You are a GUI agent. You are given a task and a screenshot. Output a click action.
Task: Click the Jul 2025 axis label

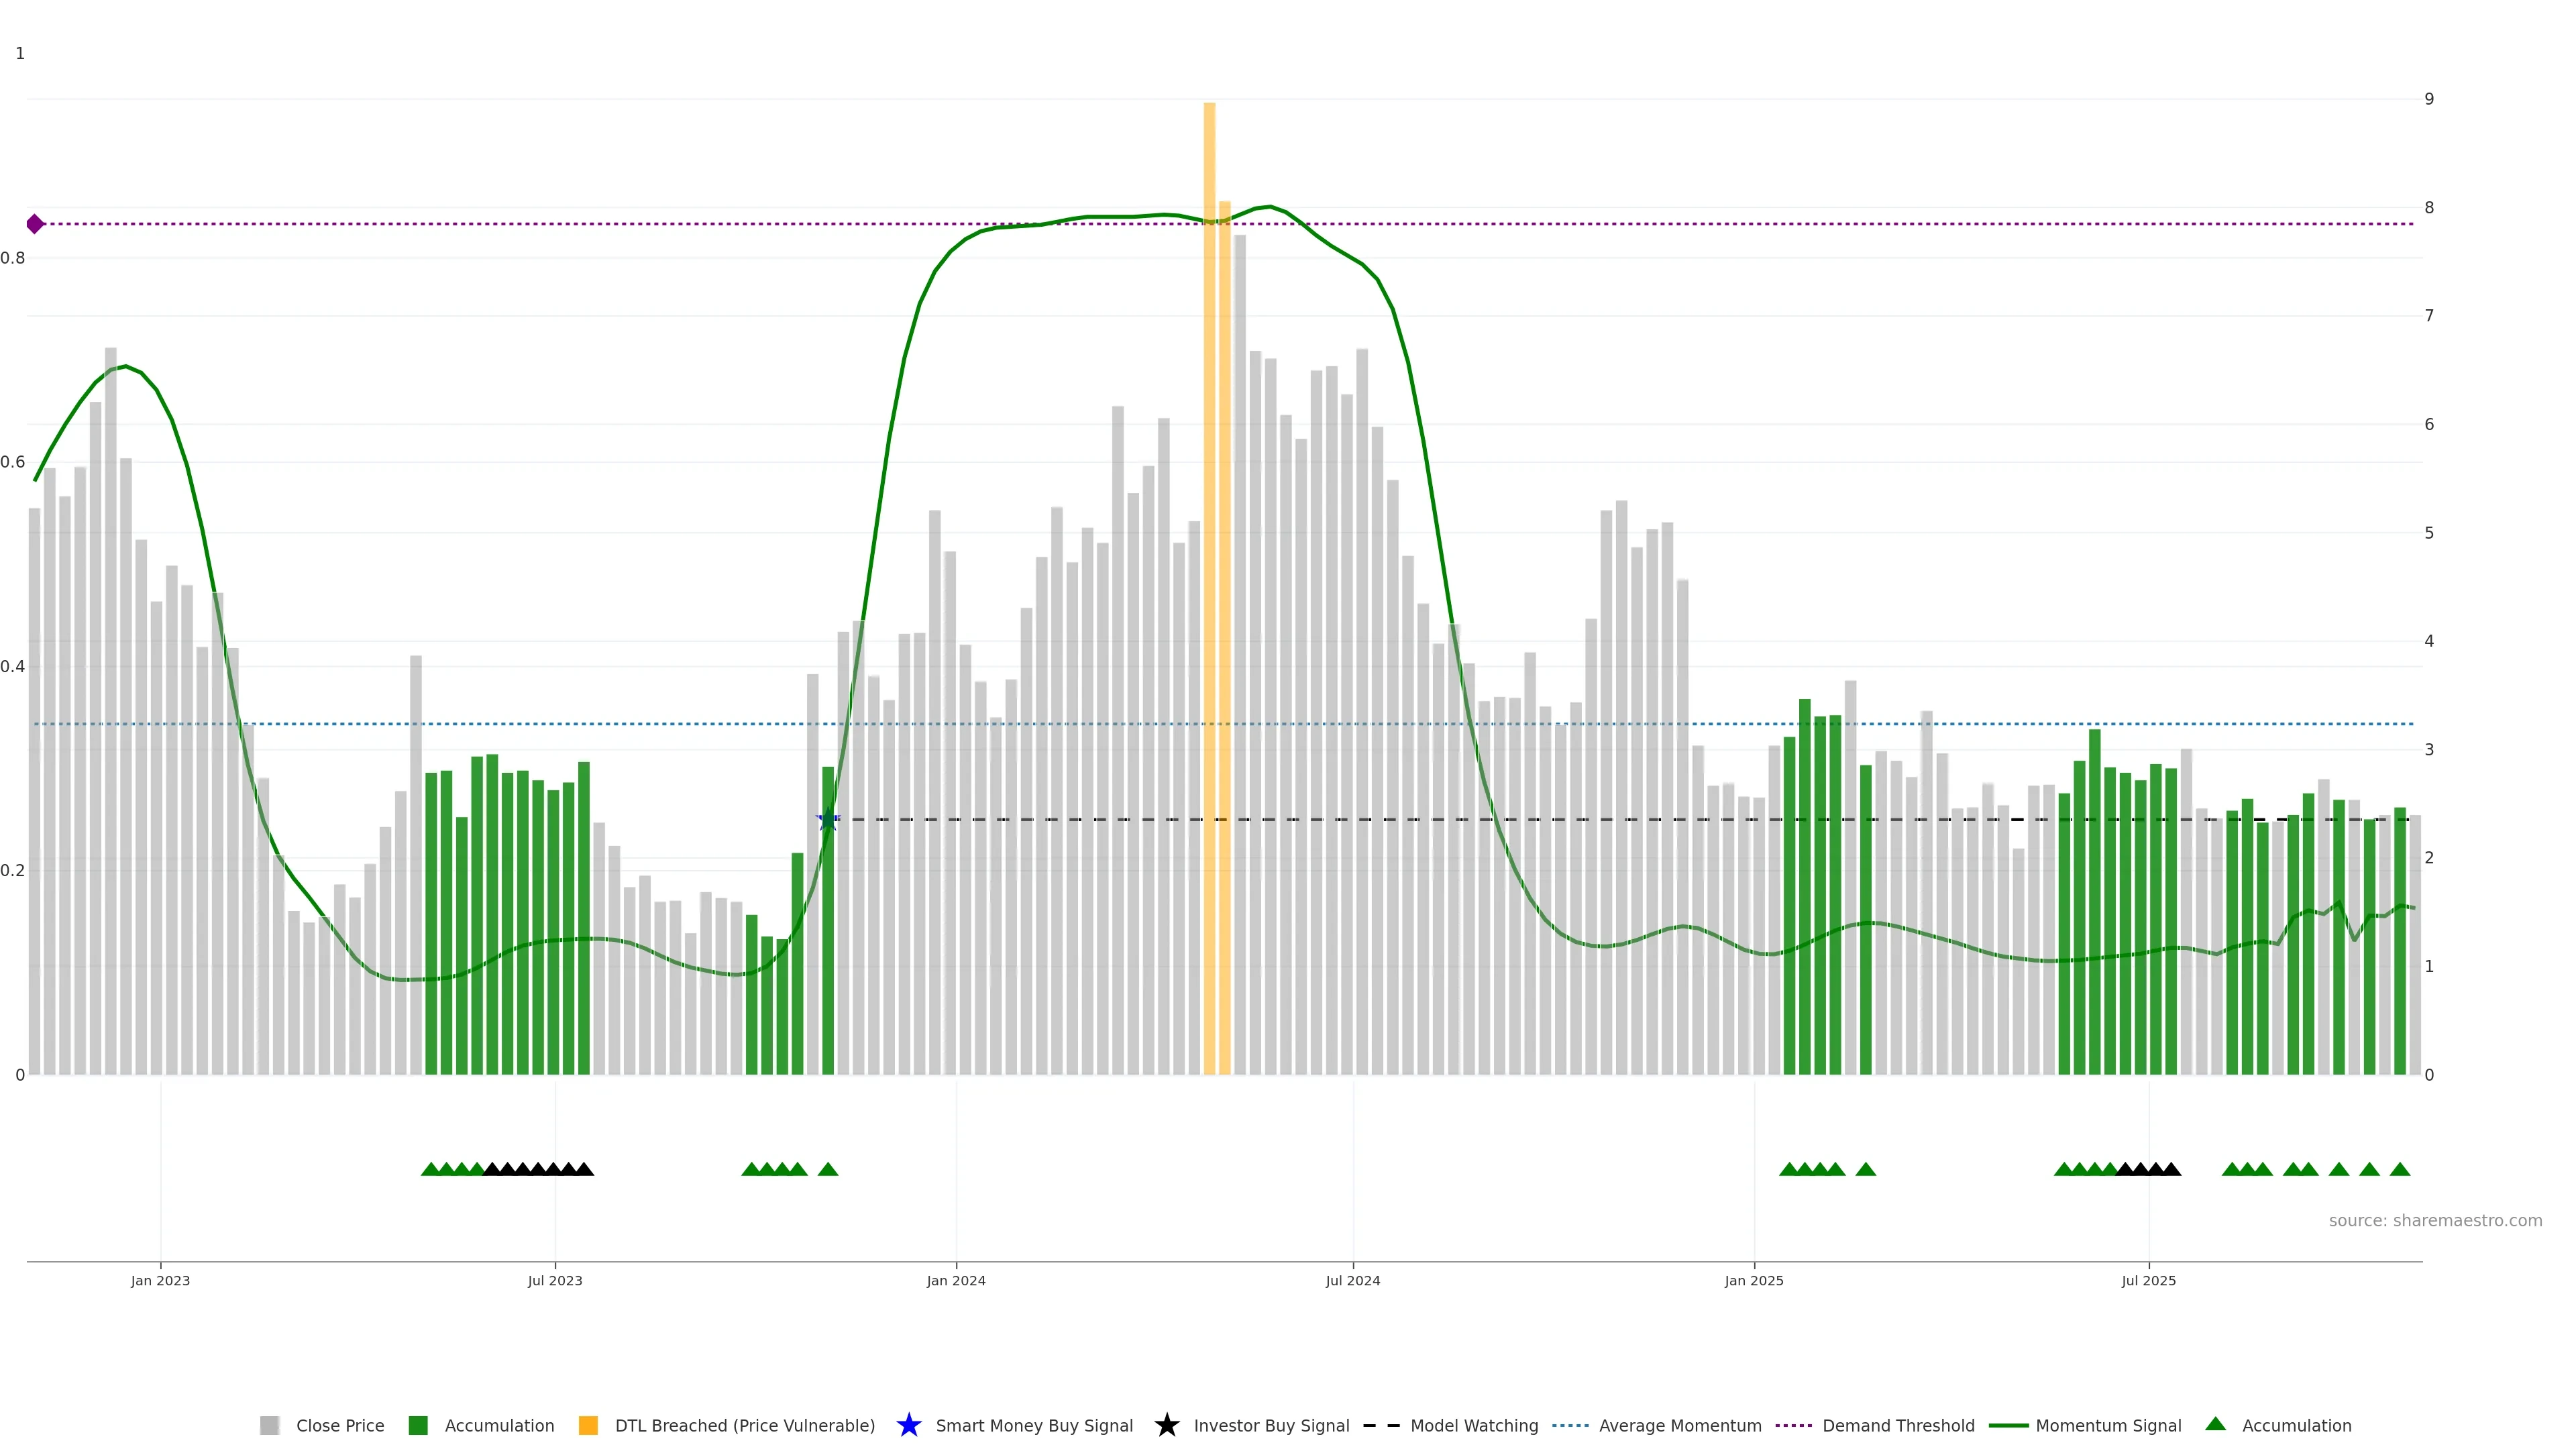point(2148,1280)
